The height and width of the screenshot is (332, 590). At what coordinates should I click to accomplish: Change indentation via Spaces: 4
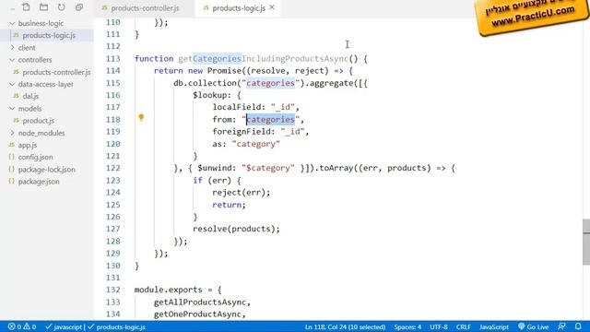(x=407, y=326)
